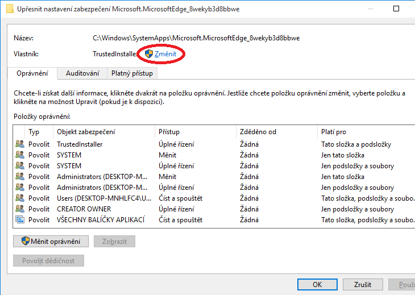
Task: Switch to the Auditování tab
Action: click(x=82, y=73)
